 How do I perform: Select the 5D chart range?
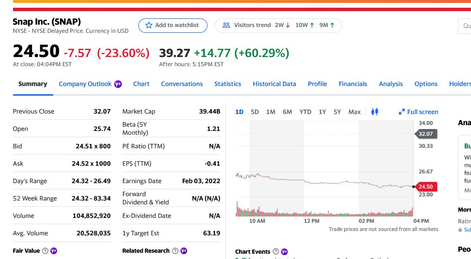[255, 112]
